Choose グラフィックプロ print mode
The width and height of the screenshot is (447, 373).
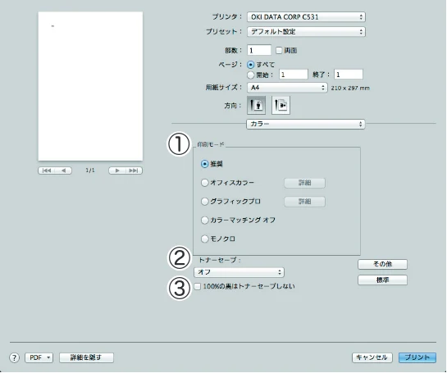(205, 202)
